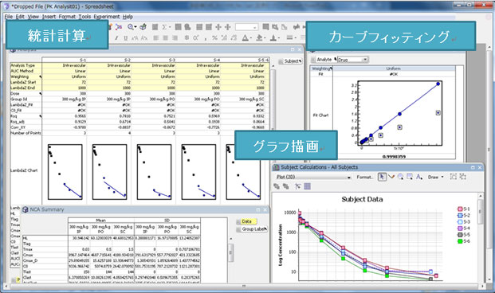
Task: Click the insert table icon left of Sigma
Action: (x=155, y=27)
